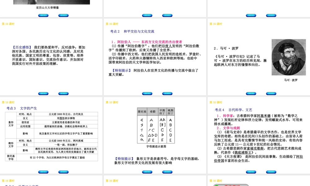Click underlined title 《俄底浦斯王》
The width and height of the screenshot is (310, 186).
click(243, 153)
